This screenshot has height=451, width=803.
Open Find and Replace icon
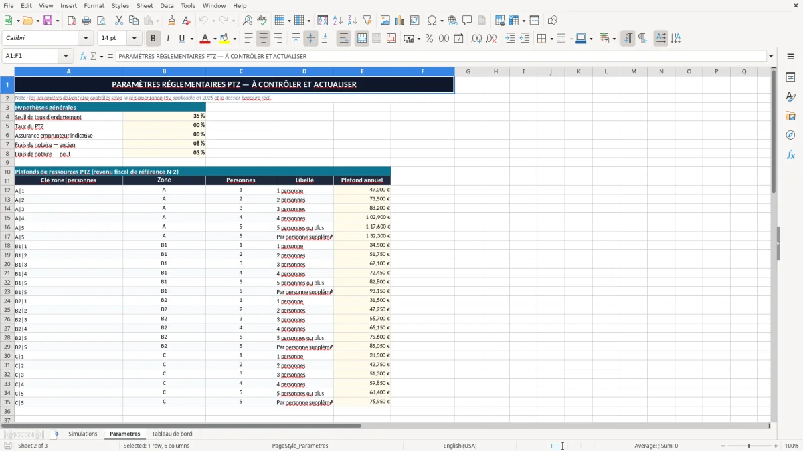click(x=248, y=21)
